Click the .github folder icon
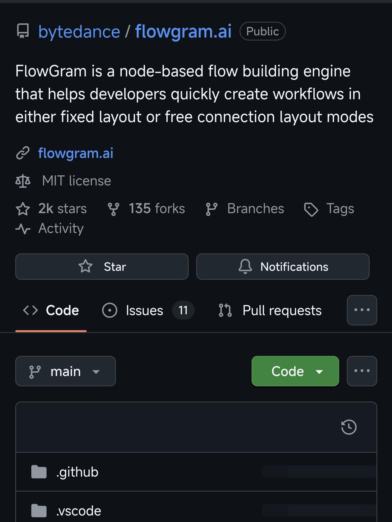 point(39,472)
